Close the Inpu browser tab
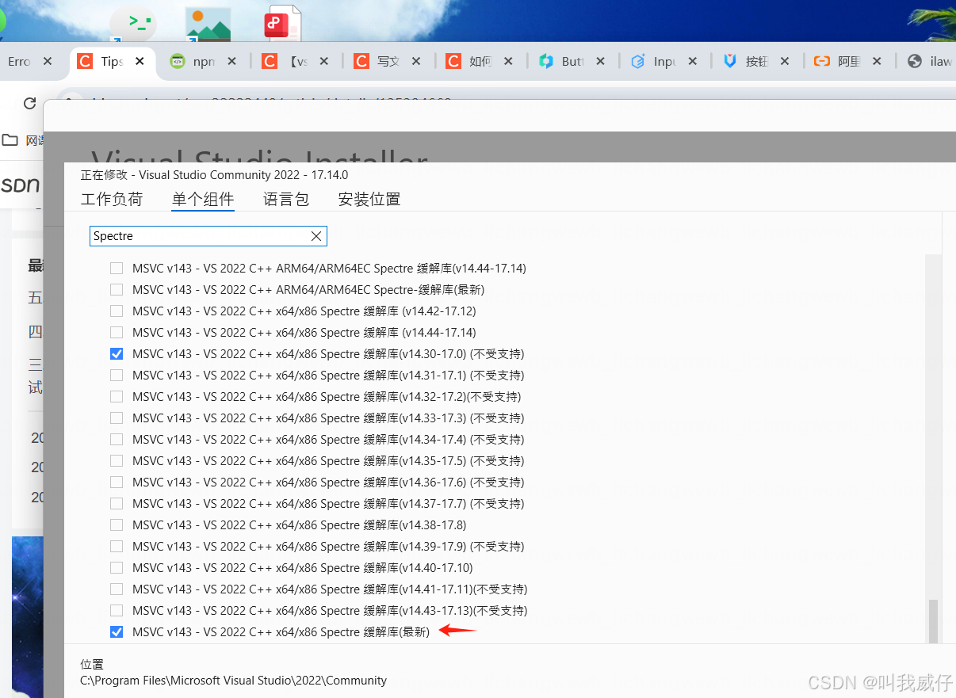956x698 pixels. tap(692, 61)
